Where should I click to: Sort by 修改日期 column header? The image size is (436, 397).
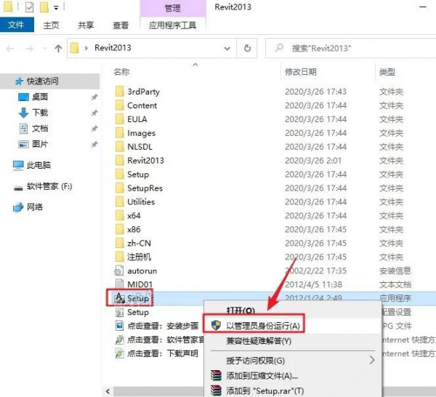pyautogui.click(x=301, y=72)
